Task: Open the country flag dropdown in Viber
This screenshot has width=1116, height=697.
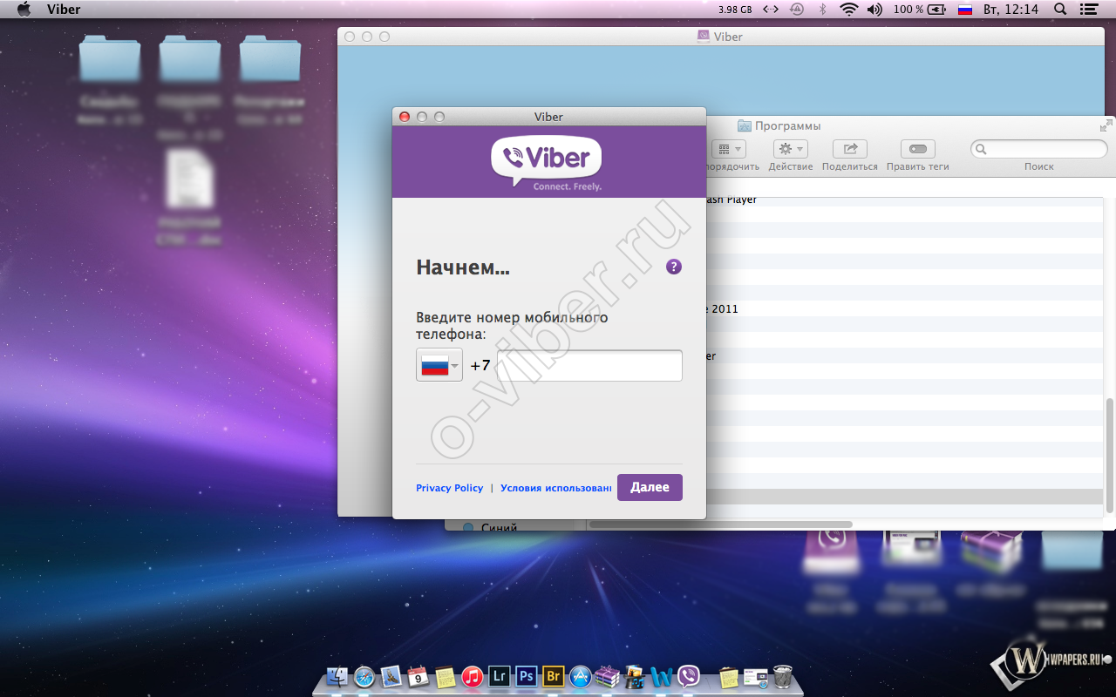Action: [x=439, y=365]
